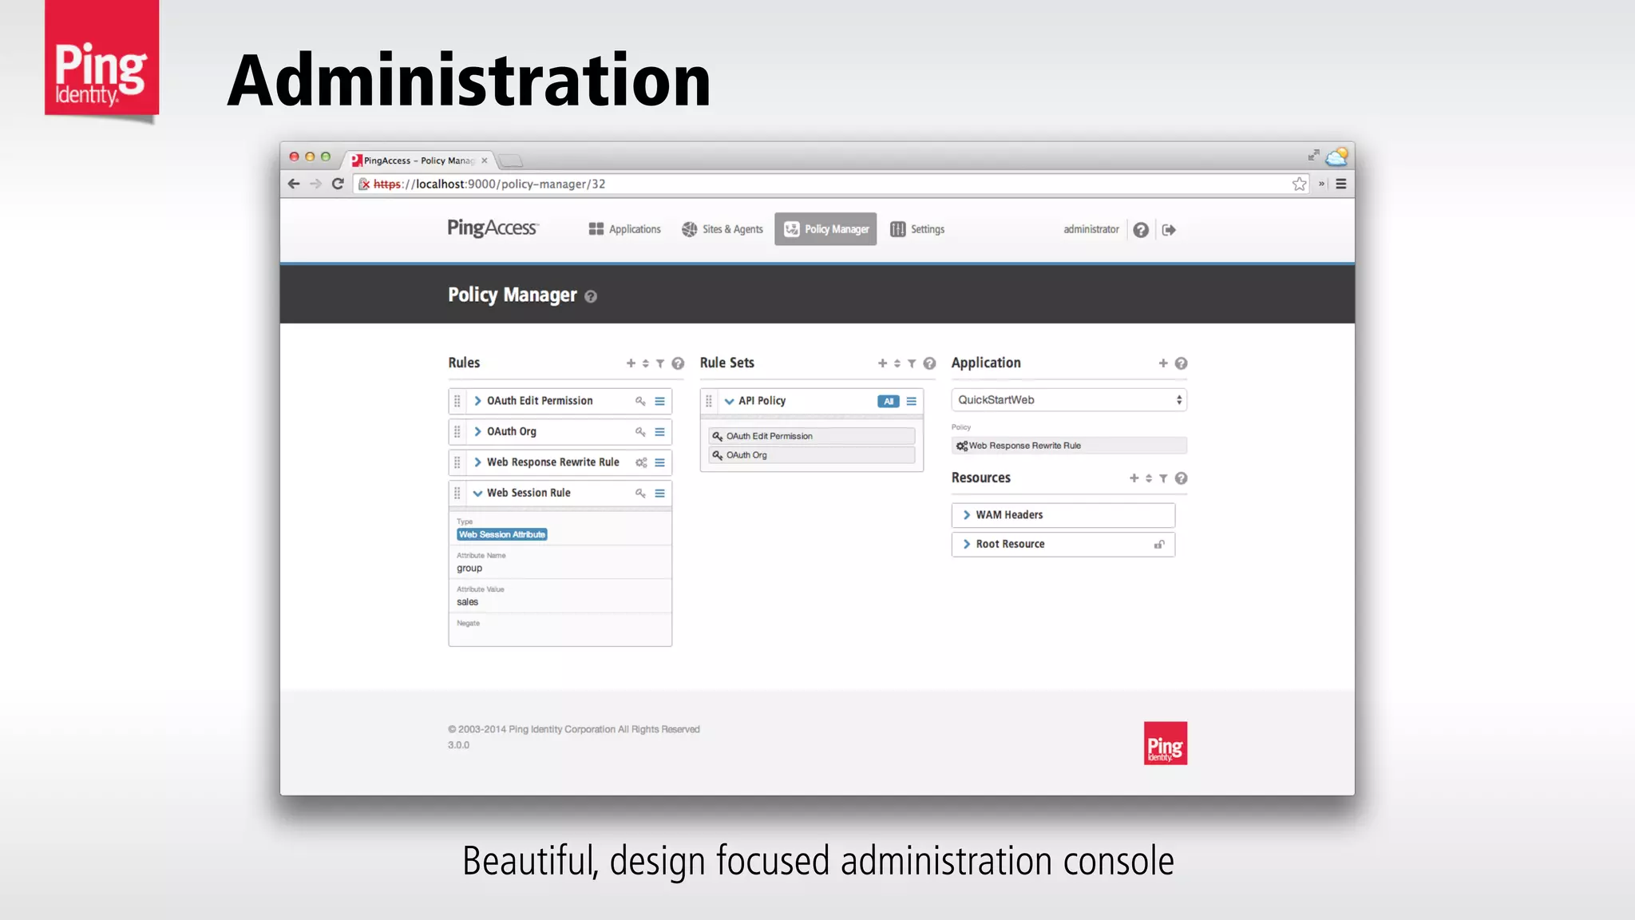Open help for the Rules panel
1635x920 pixels.
(678, 363)
